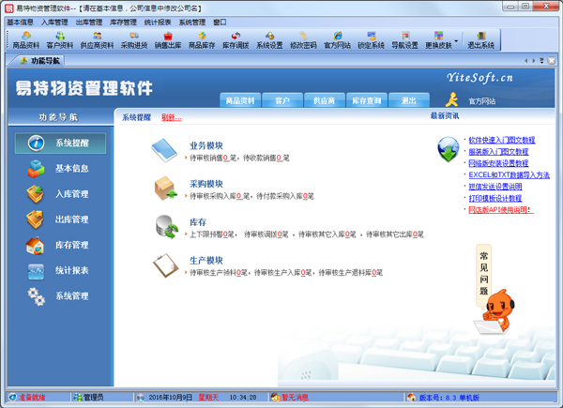Open the 官方网站 link in banner

click(482, 101)
